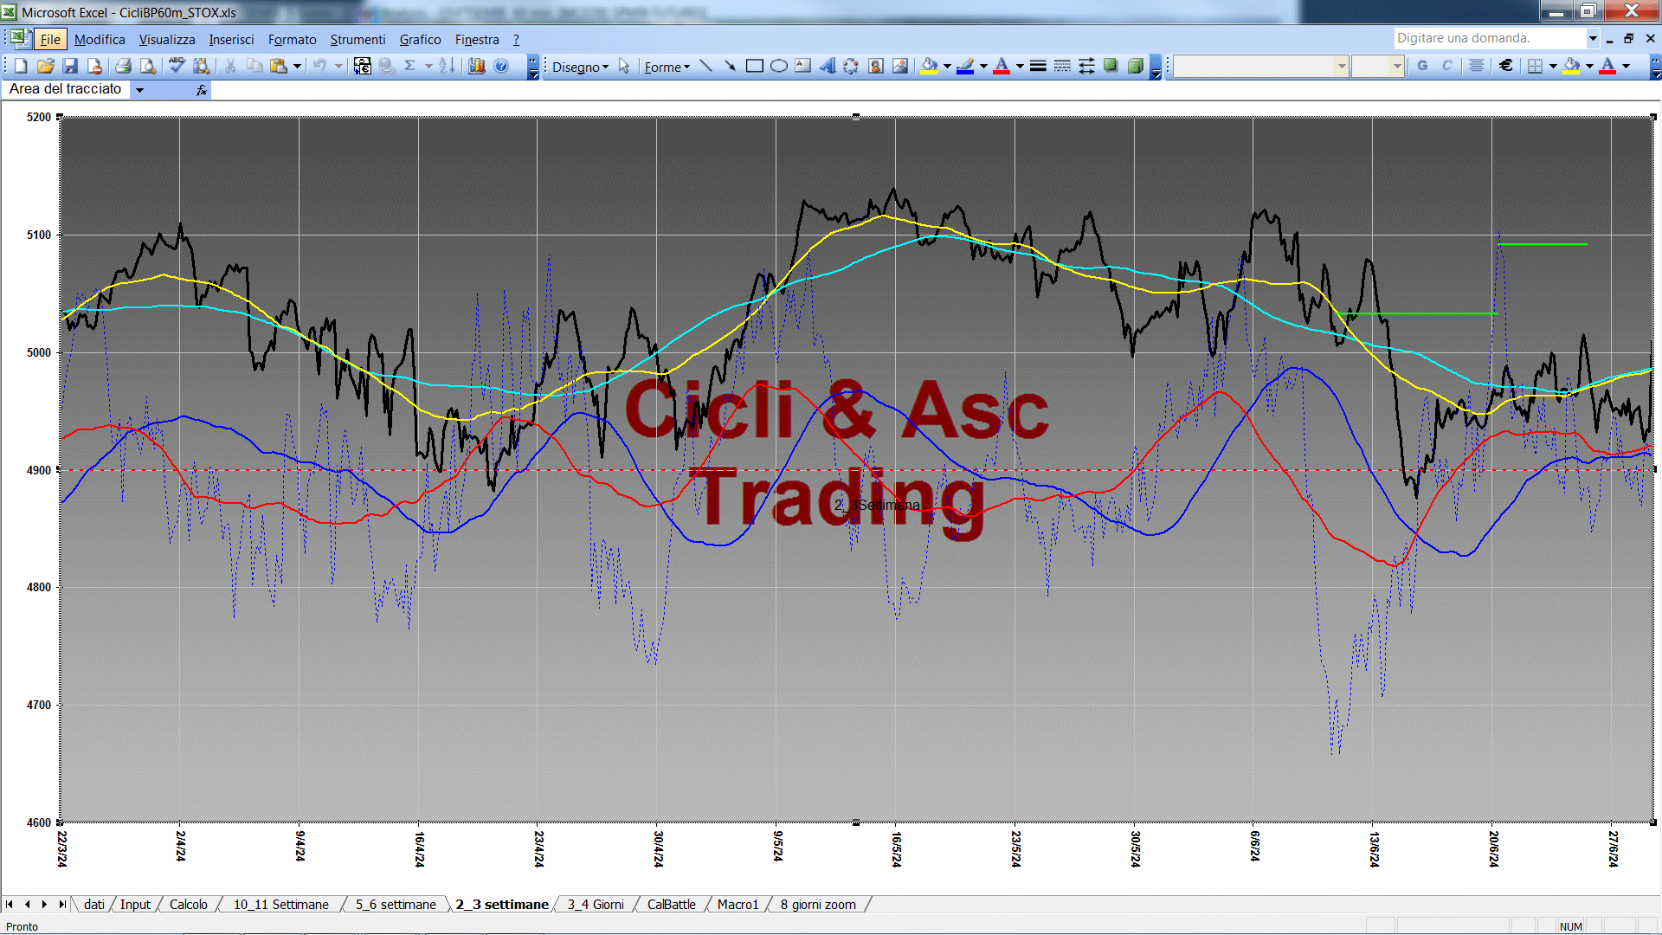Image resolution: width=1662 pixels, height=935 pixels.
Task: Open Print Preview with magnifier page icon
Action: click(148, 66)
